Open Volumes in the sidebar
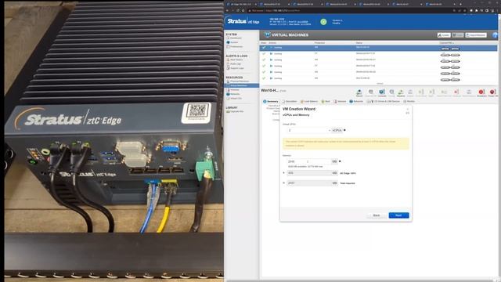501x282 pixels. [x=233, y=90]
